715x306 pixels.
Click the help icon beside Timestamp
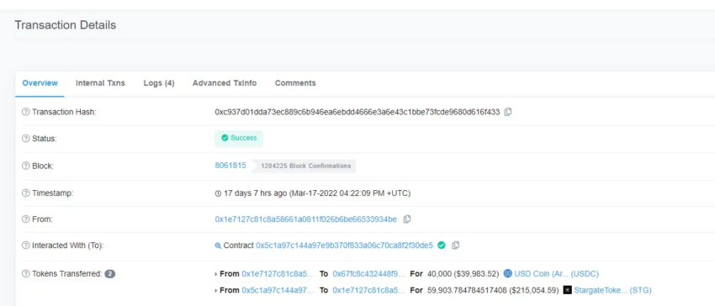tap(26, 193)
